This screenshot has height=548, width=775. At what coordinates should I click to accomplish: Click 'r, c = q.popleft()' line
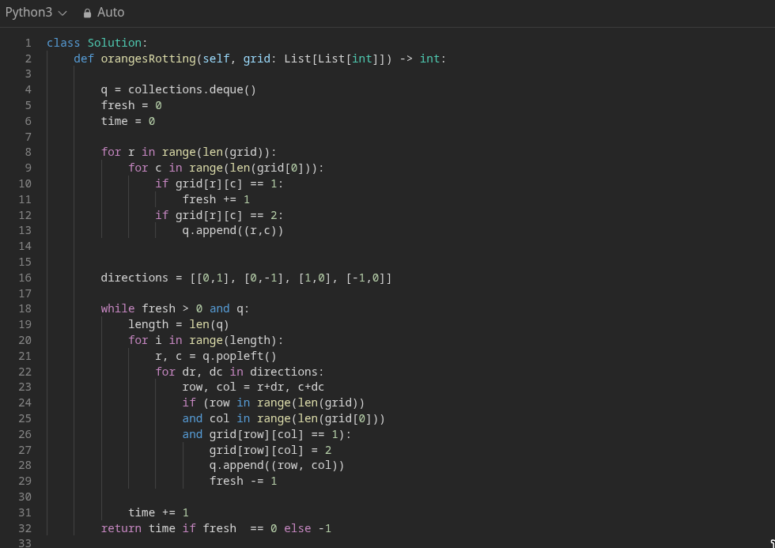point(216,357)
